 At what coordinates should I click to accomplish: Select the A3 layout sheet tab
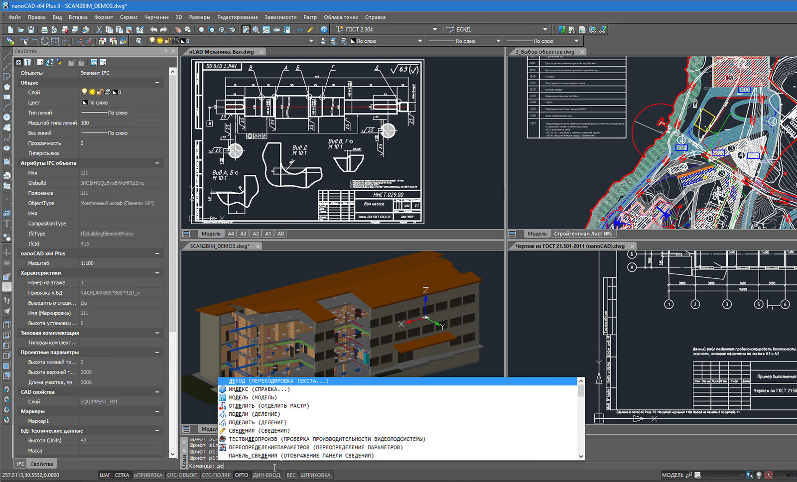click(x=243, y=234)
